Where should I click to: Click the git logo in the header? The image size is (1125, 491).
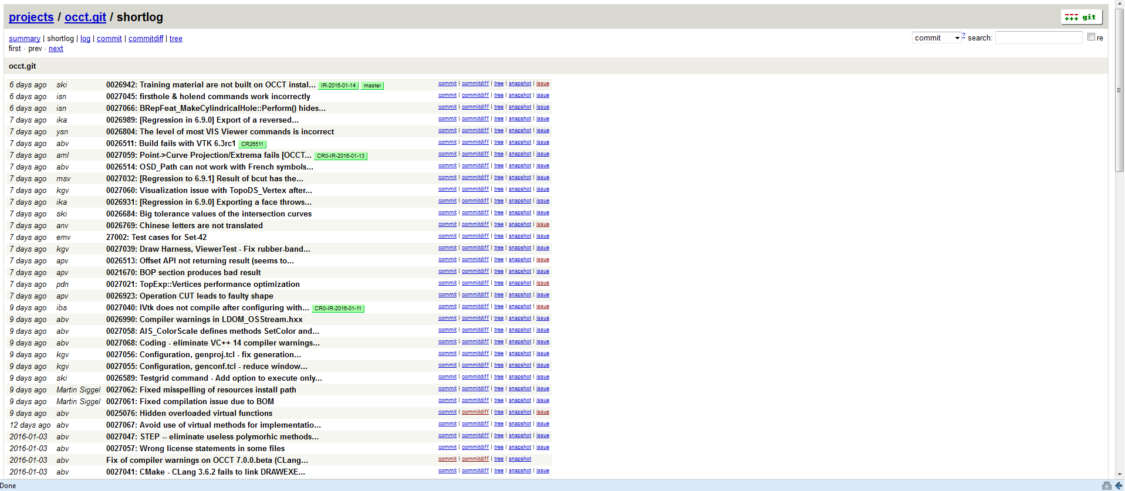coord(1081,17)
